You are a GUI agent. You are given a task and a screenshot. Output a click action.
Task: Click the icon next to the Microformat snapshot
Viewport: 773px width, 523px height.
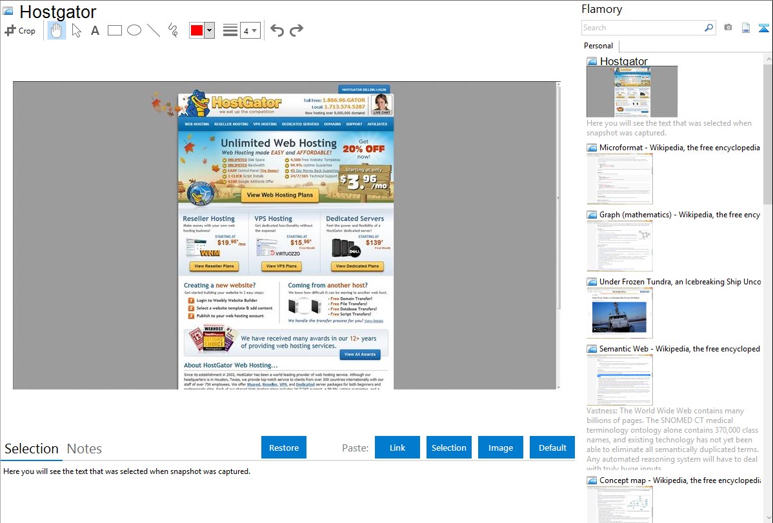pos(592,148)
